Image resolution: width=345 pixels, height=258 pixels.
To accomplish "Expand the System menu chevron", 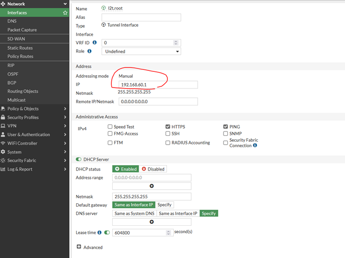I will pyautogui.click(x=65, y=152).
